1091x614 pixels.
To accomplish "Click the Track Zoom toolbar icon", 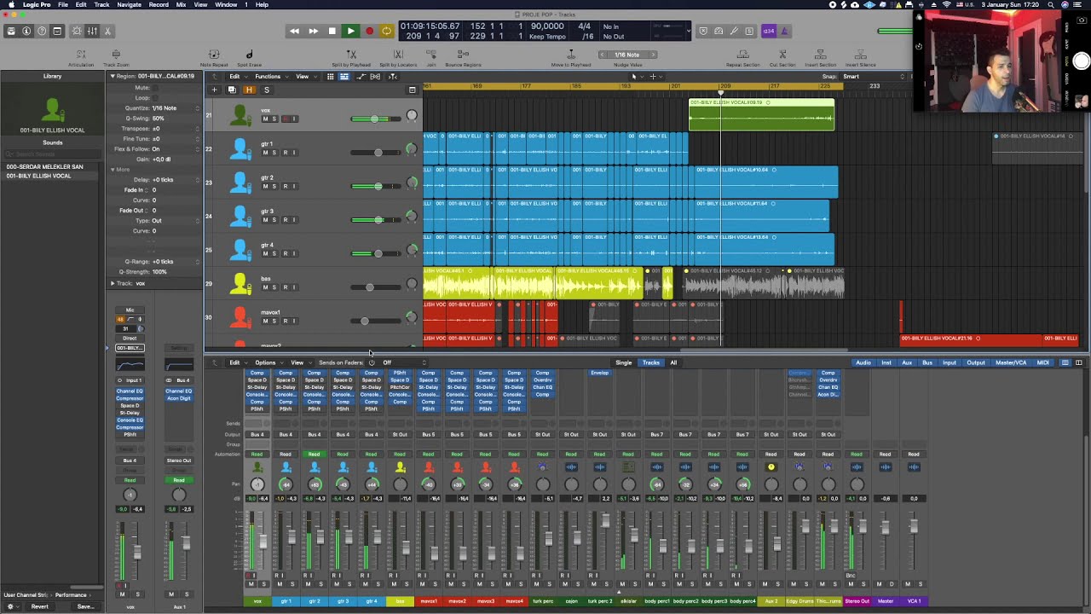I will click(116, 55).
